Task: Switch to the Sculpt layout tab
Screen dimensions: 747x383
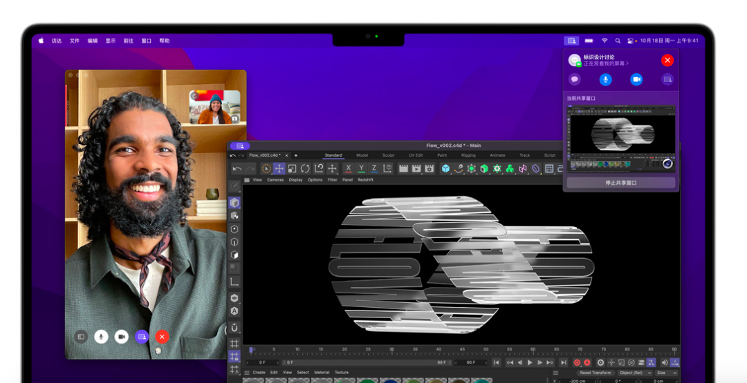Action: (x=388, y=155)
